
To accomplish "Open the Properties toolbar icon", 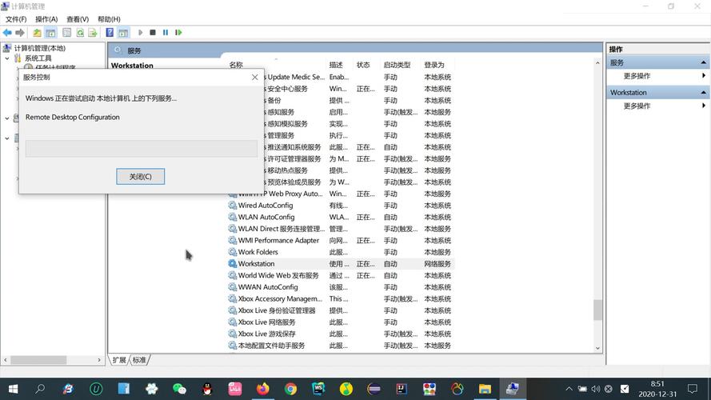I will tap(67, 33).
